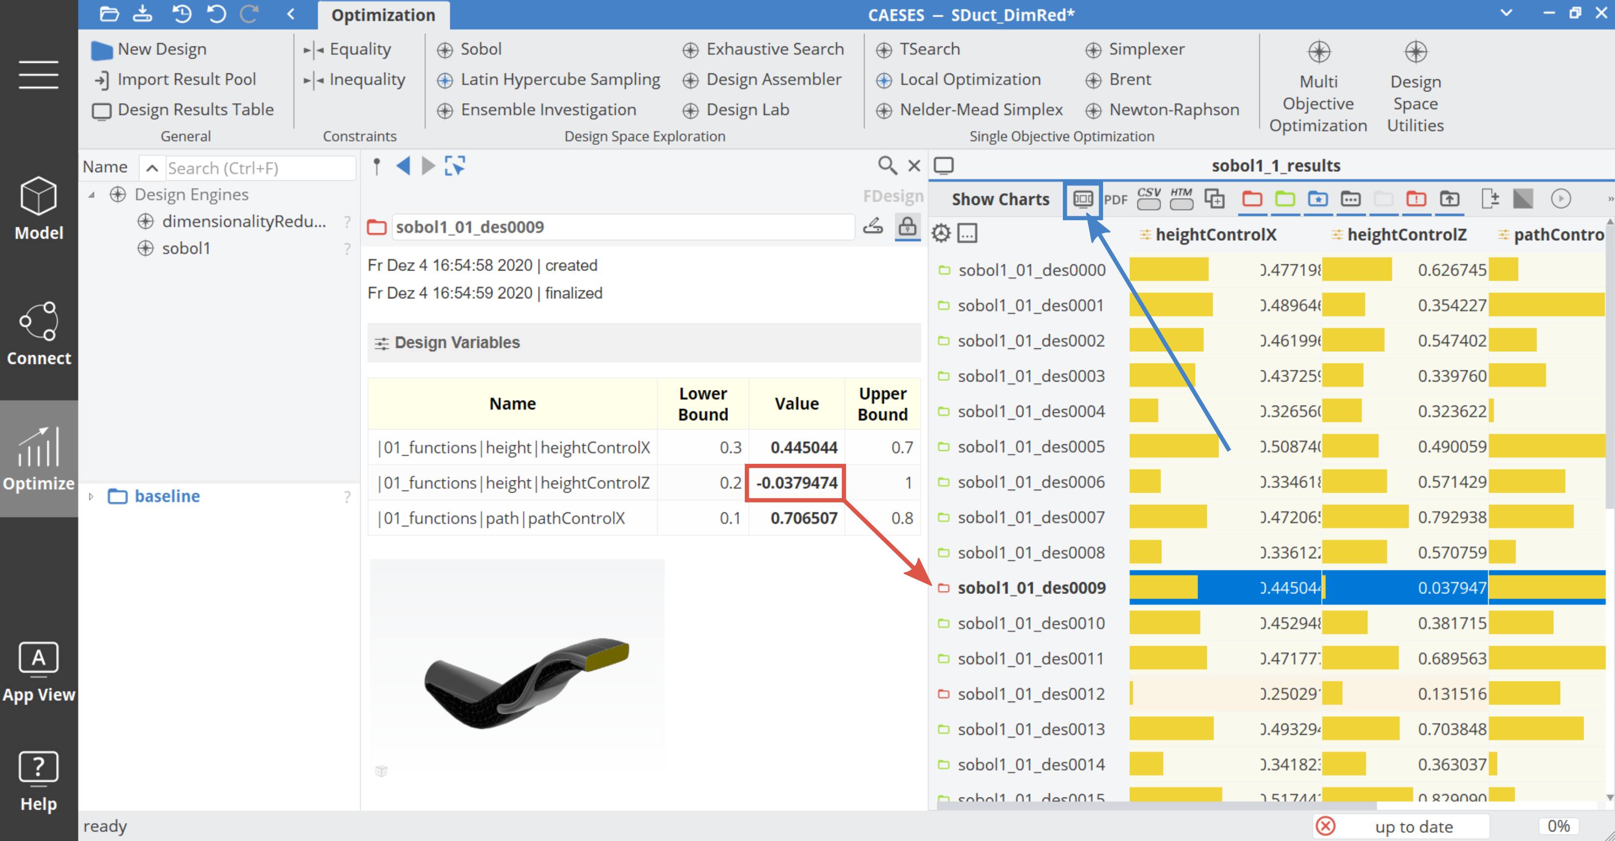The image size is (1615, 841).
Task: Click the sort chevron next to Name
Action: [x=152, y=168]
